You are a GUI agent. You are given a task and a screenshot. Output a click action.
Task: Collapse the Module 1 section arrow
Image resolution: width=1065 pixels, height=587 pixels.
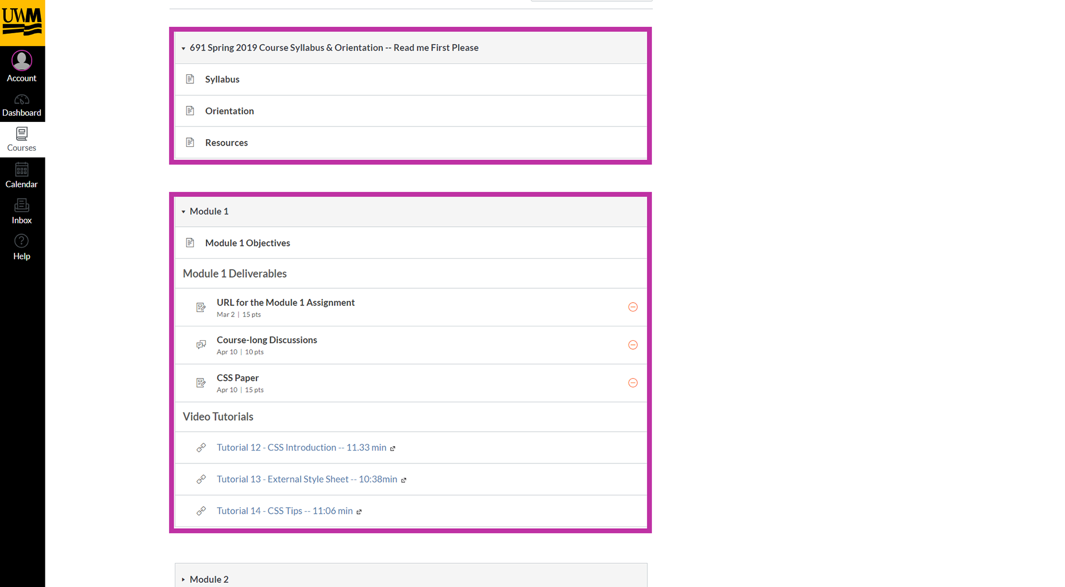coord(184,212)
